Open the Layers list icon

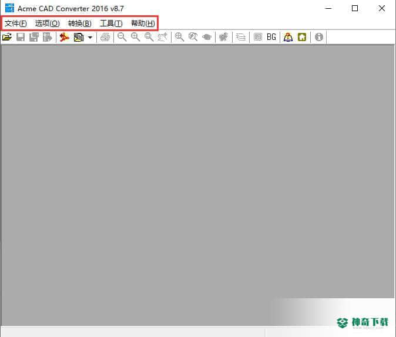tap(241, 37)
